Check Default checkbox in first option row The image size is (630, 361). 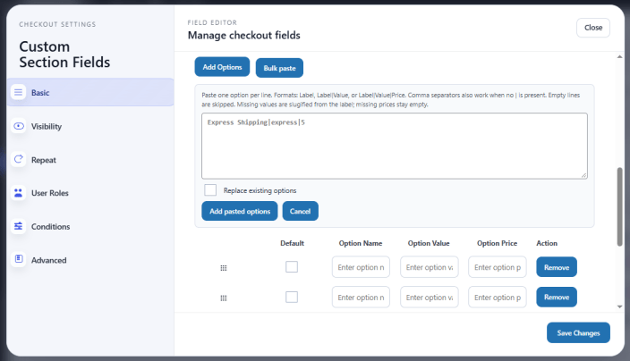pyautogui.click(x=292, y=267)
